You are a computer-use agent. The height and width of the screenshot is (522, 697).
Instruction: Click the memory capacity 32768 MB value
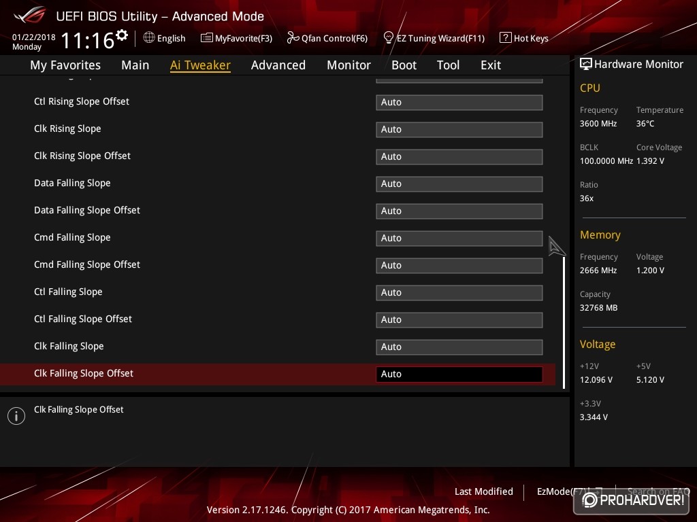(x=599, y=308)
